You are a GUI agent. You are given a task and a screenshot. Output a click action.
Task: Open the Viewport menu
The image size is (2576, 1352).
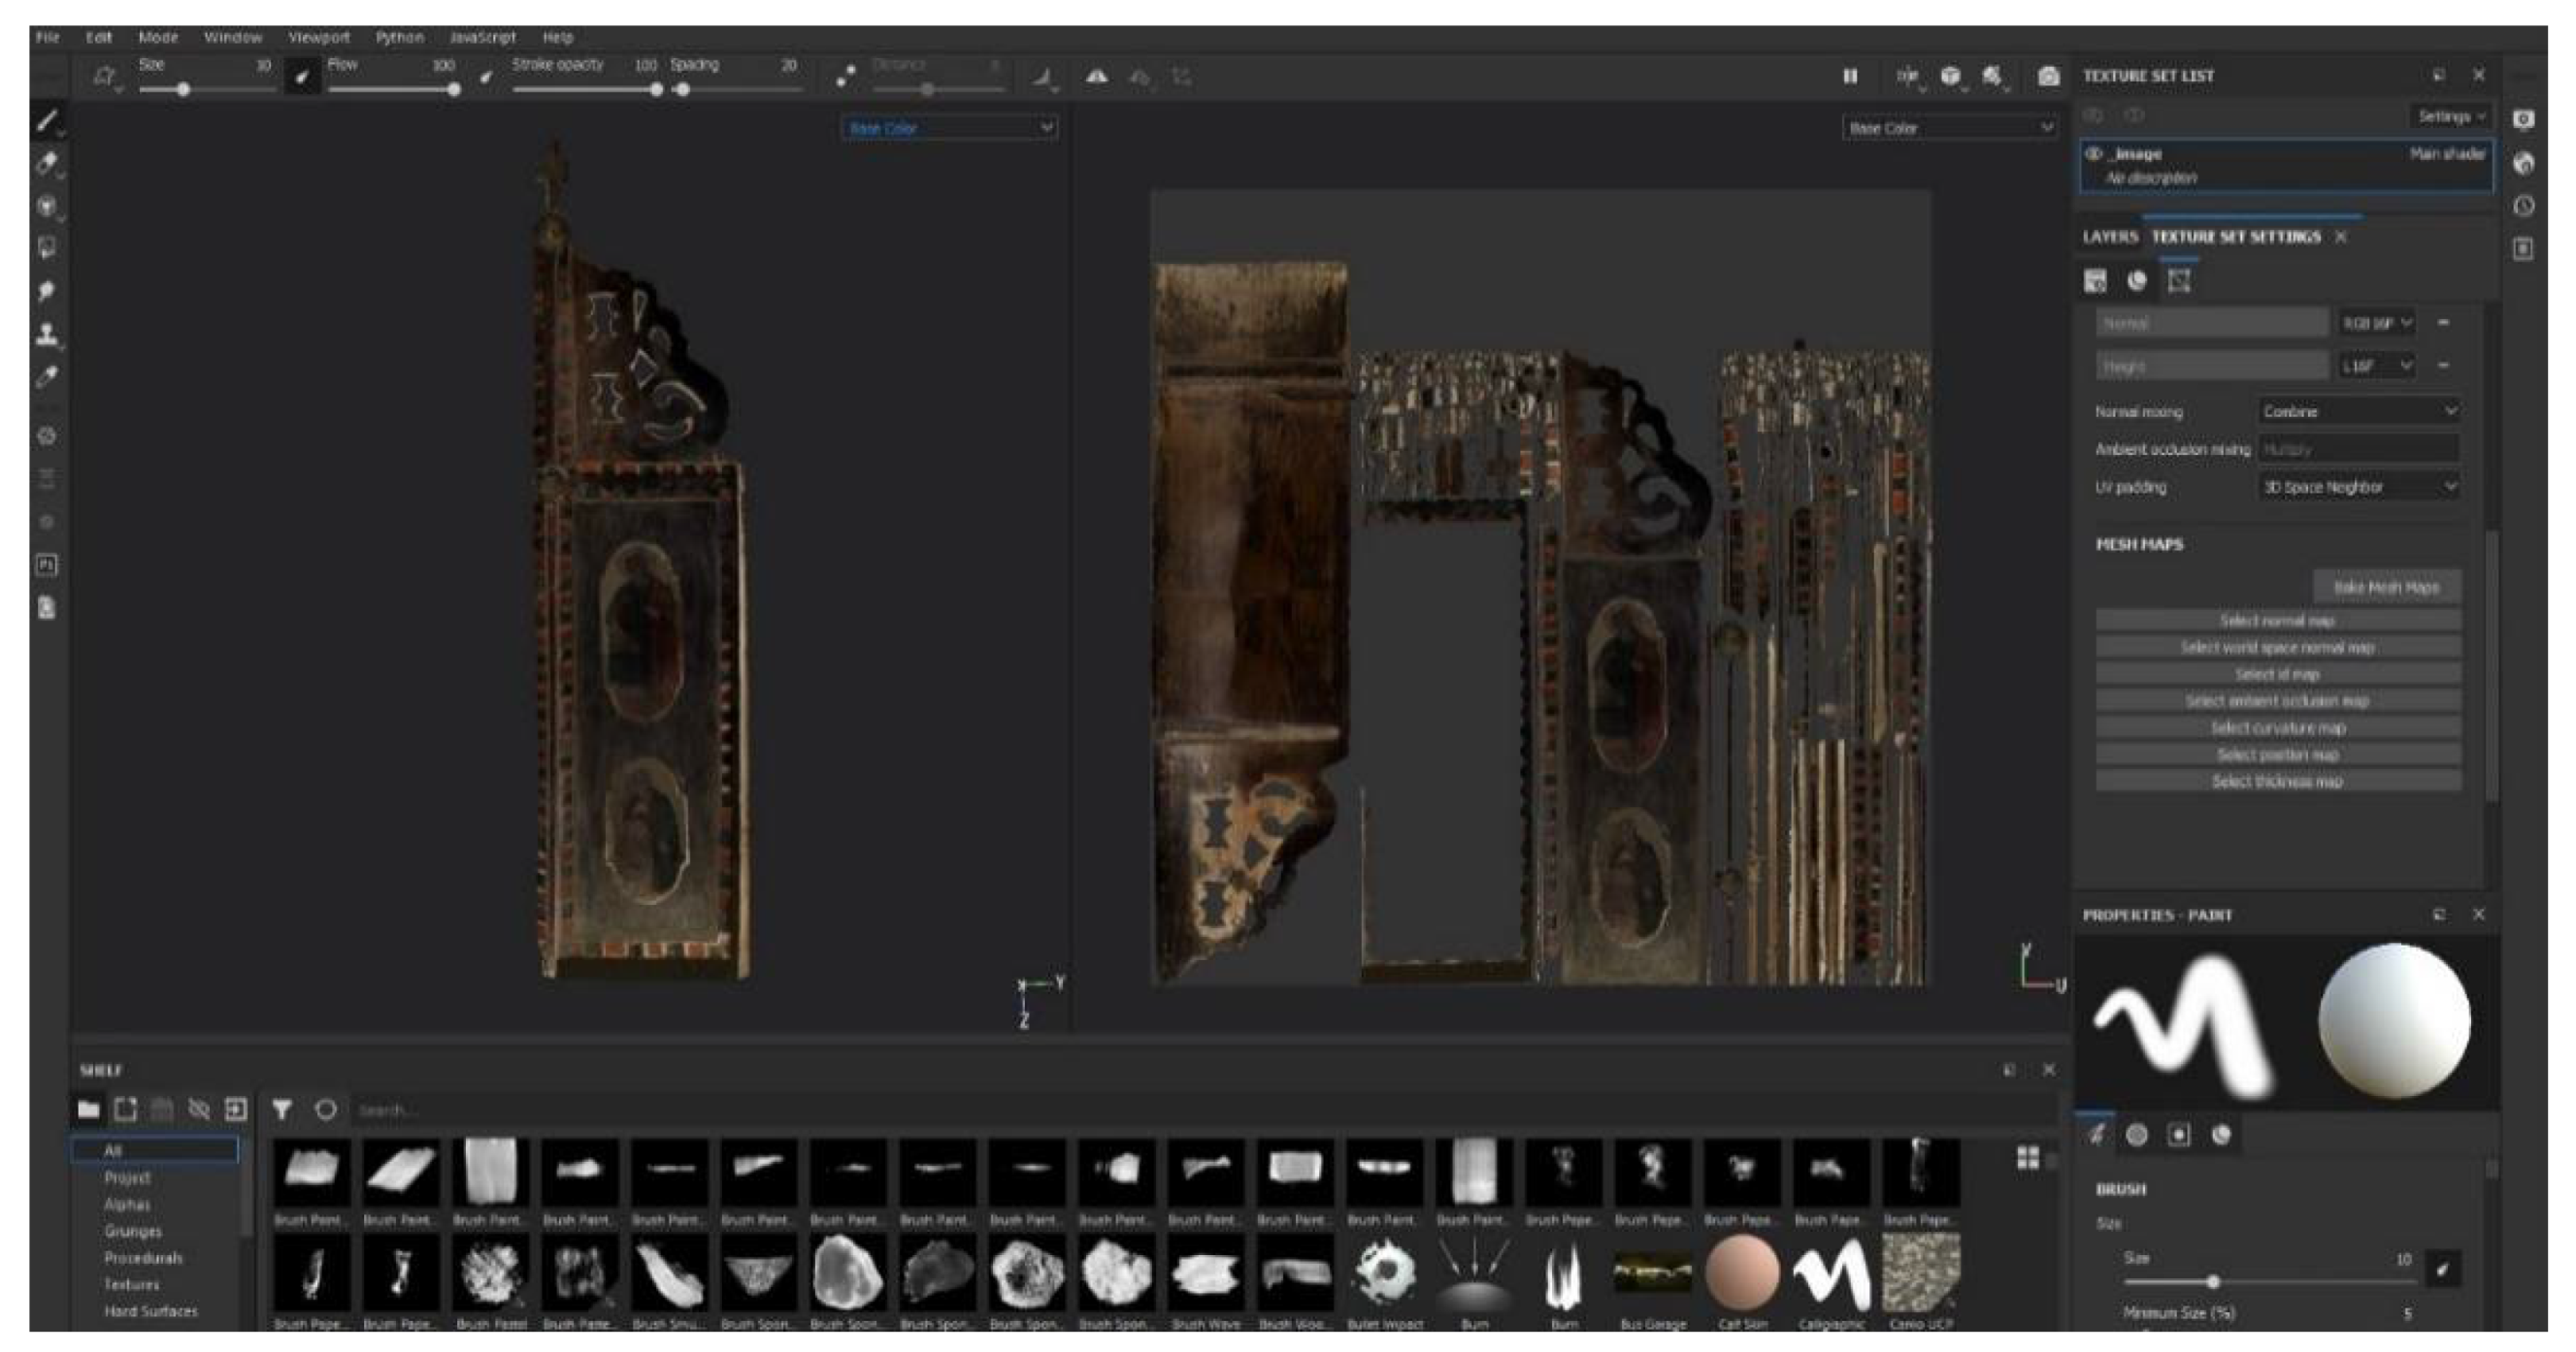pyautogui.click(x=319, y=37)
